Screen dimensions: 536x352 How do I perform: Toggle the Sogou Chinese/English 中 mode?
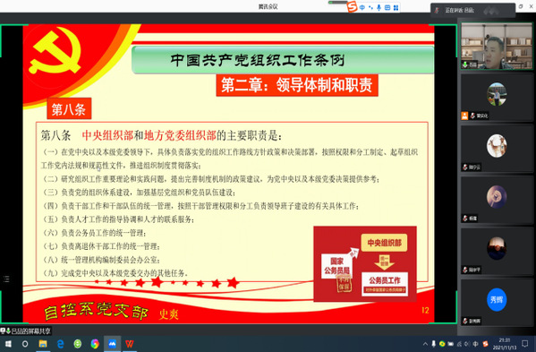pyautogui.click(x=362, y=7)
